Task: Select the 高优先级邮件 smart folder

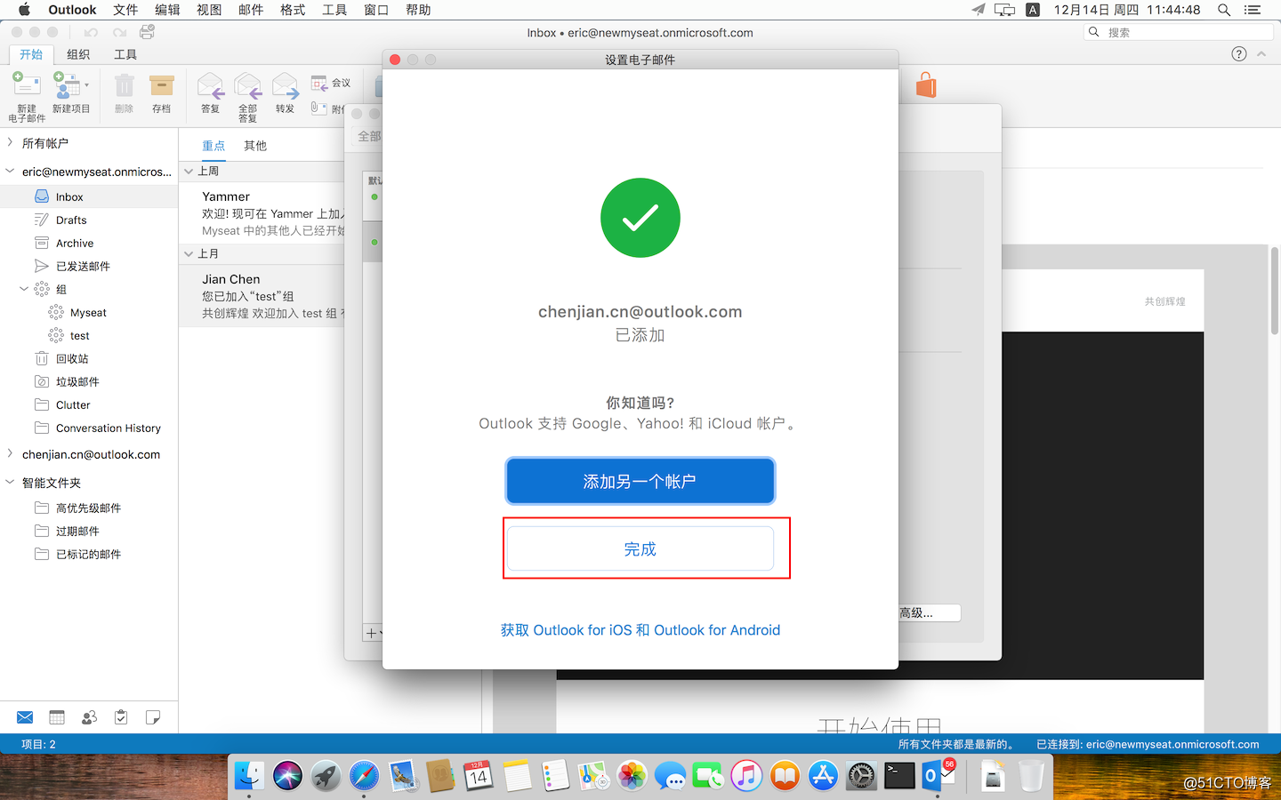Action: point(89,508)
